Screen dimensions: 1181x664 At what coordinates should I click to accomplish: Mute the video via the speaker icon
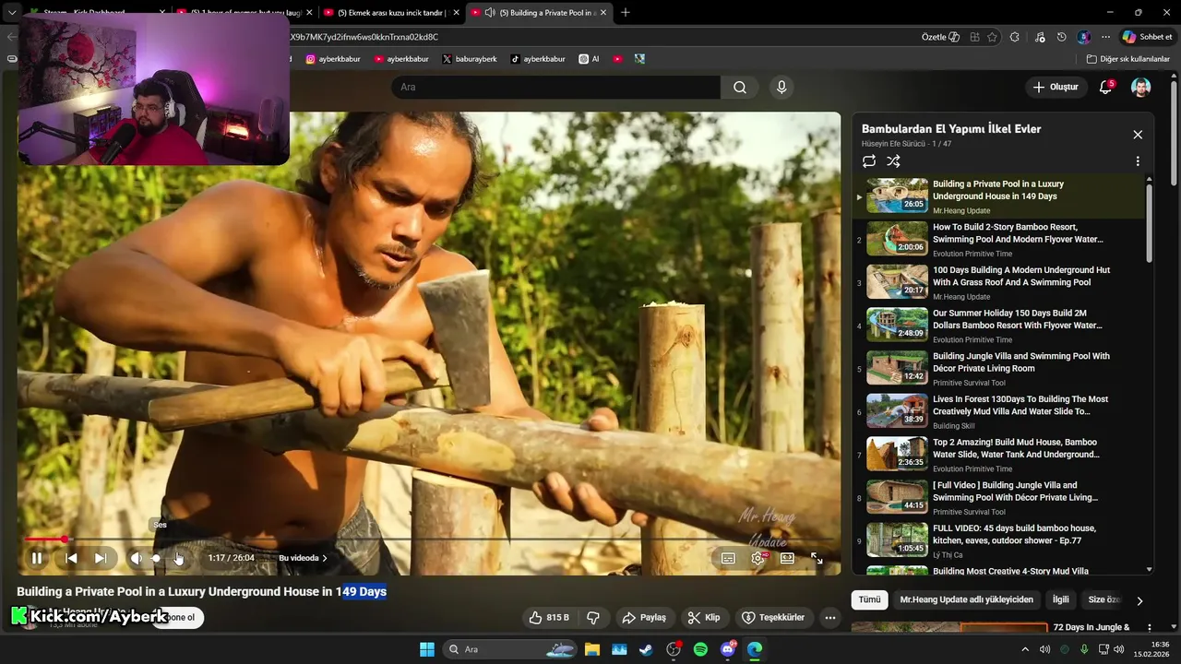[x=136, y=558]
